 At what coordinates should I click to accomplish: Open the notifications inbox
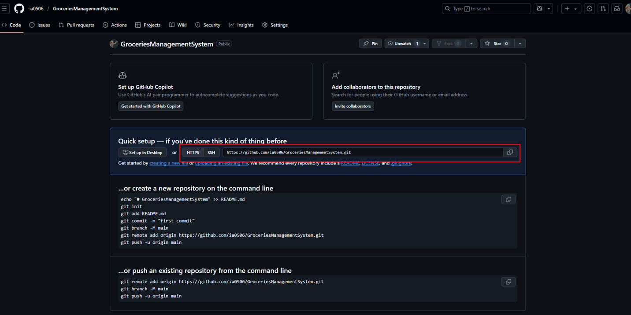click(616, 8)
